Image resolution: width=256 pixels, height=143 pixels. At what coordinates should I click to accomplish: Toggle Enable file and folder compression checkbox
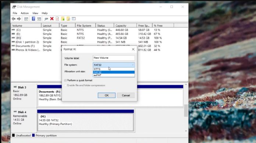[65, 85]
